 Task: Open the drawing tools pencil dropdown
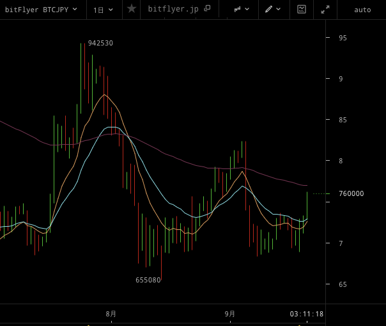273,9
